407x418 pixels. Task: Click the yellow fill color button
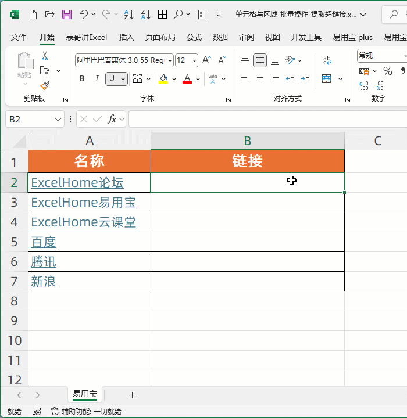163,79
